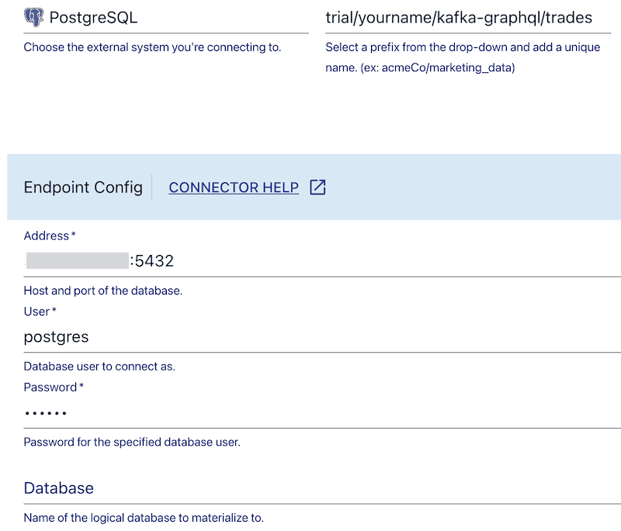Open the CONNECTOR HELP documentation link

pos(234,188)
